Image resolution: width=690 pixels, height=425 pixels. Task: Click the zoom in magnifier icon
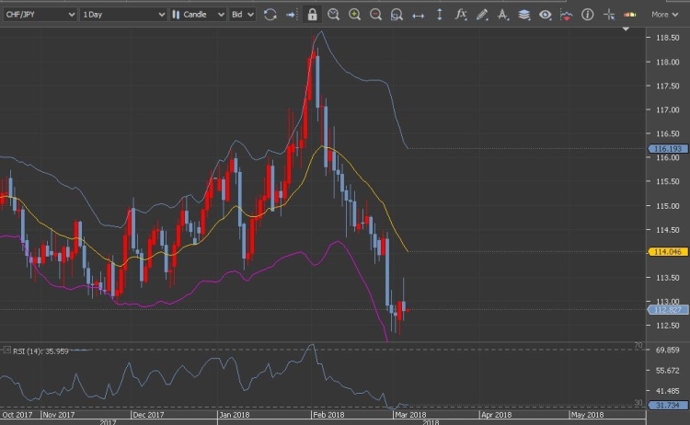tap(354, 15)
